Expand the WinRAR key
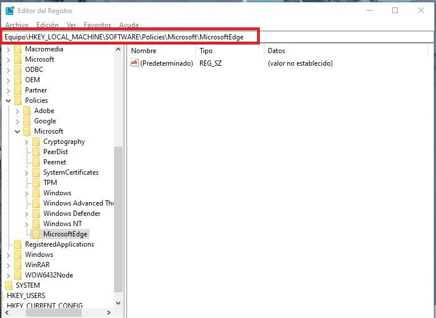436x318 pixels. 9,265
